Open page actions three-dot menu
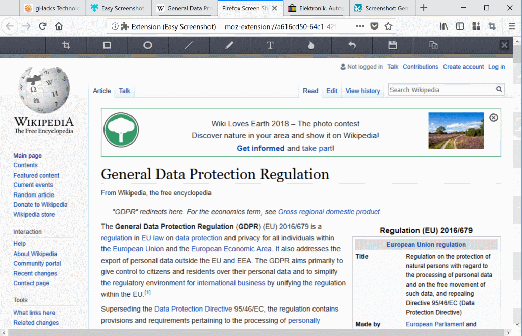Screen dimensions: 522x336 click(x=360, y=26)
